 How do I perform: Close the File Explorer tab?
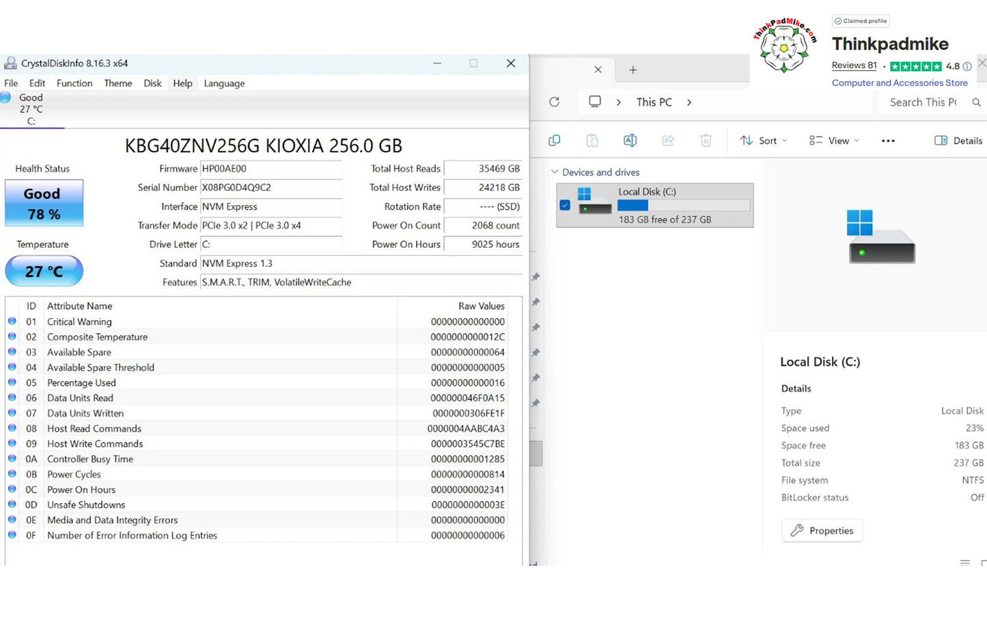(598, 70)
